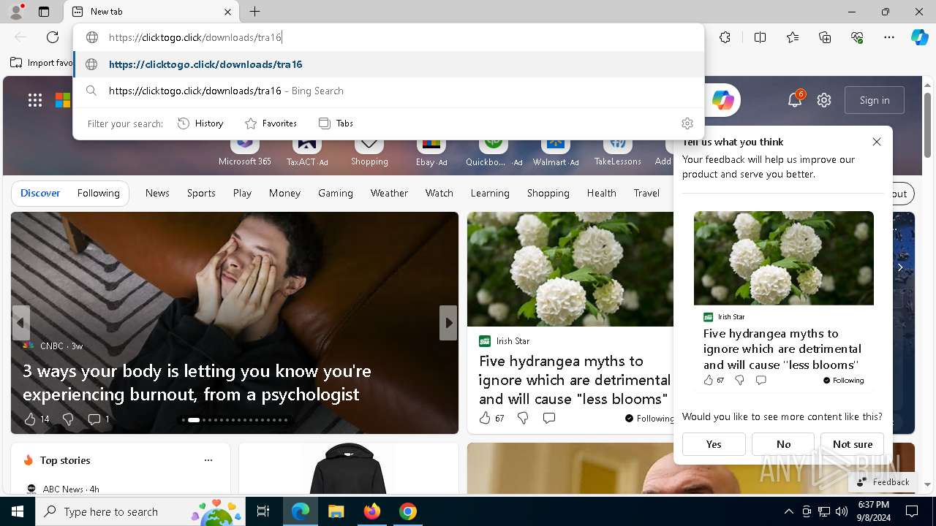This screenshot has width=936, height=526.
Task: Open the Money category tab
Action: coord(284,193)
